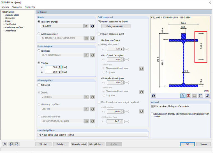Open the Nastavení menu

[x=17, y=7]
